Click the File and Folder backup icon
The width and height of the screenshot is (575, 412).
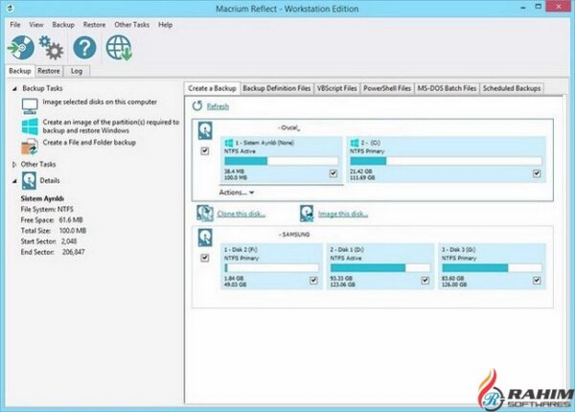pos(30,147)
